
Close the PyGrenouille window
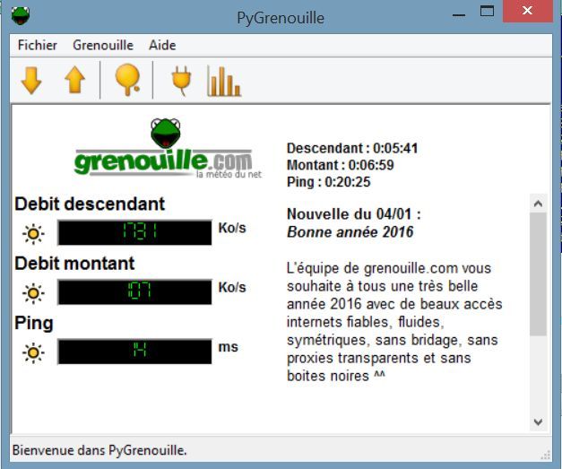pyautogui.click(x=528, y=12)
